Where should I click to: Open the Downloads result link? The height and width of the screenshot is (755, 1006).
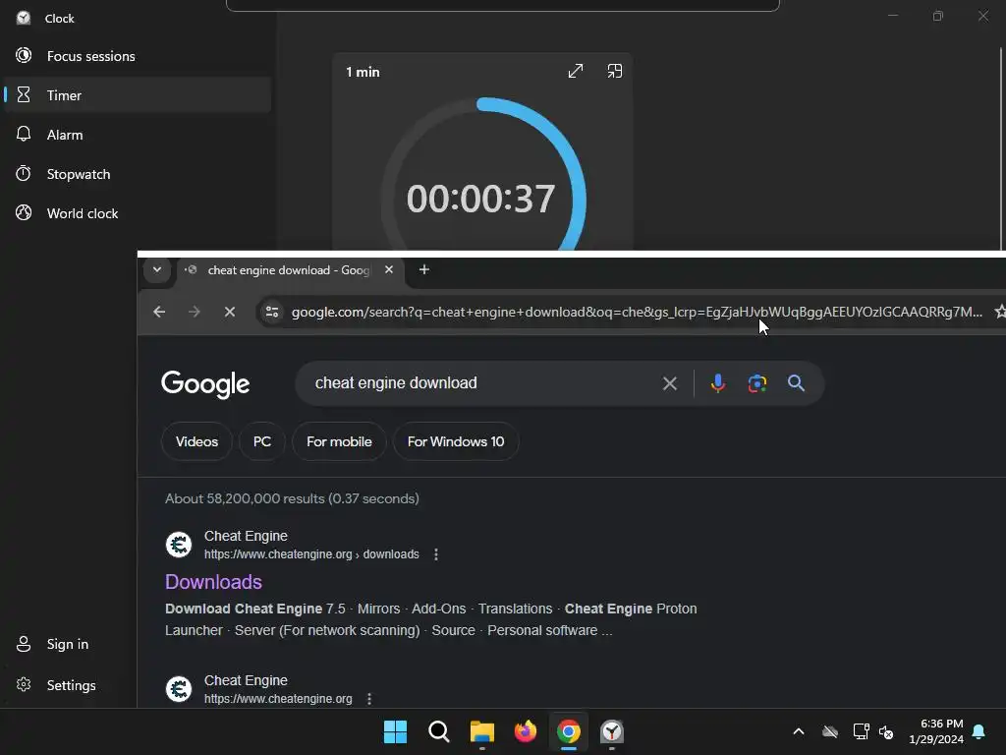pyautogui.click(x=213, y=582)
